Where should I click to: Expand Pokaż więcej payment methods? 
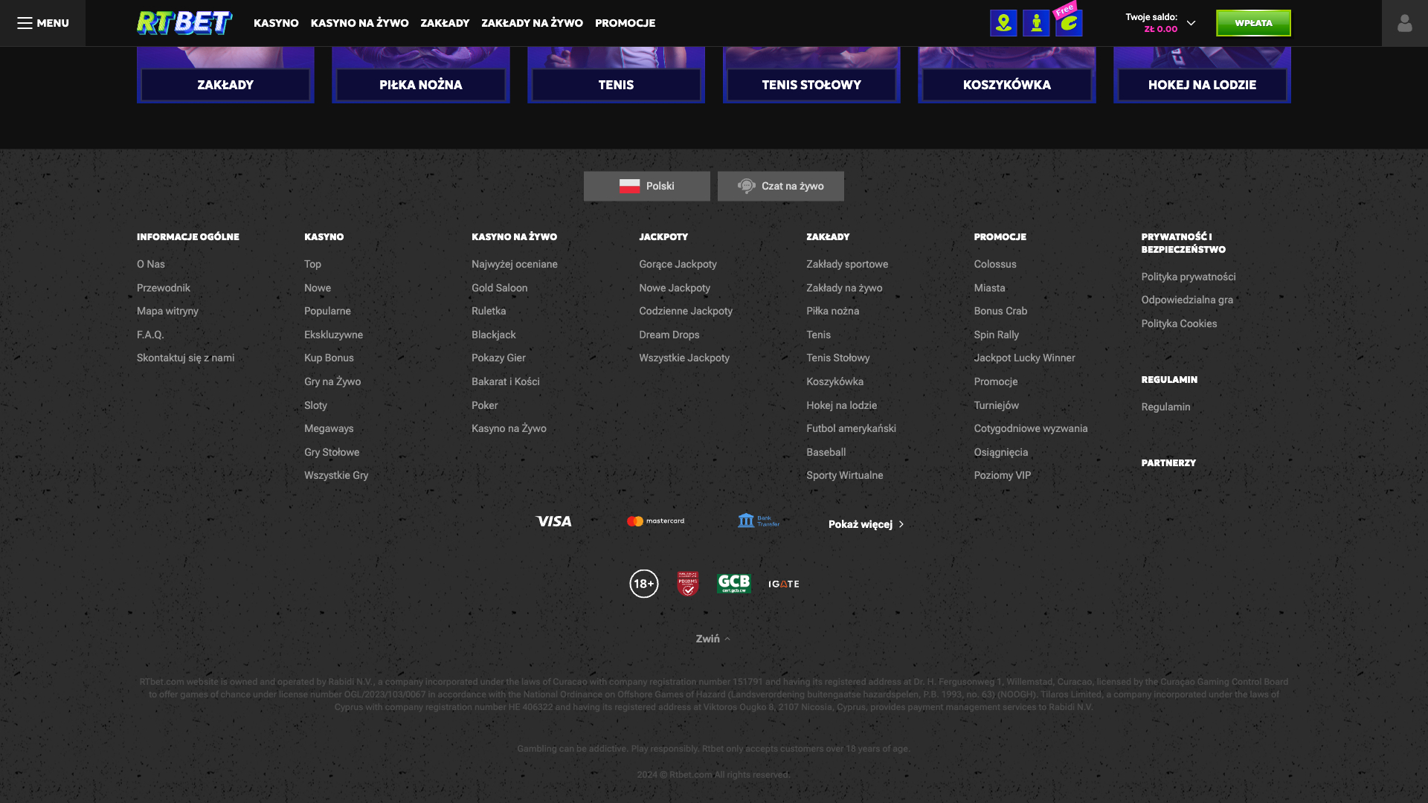pyautogui.click(x=866, y=524)
